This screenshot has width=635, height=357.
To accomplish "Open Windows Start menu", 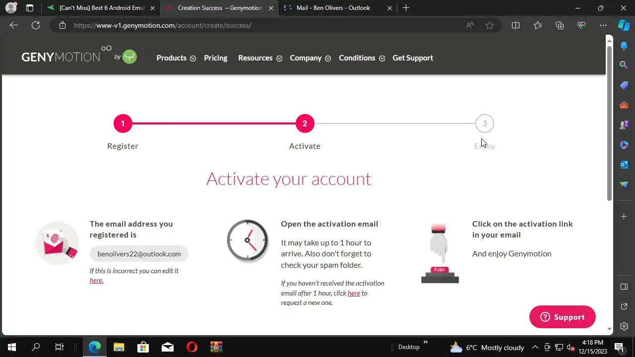I will 12,347.
